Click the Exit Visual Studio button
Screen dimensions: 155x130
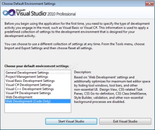pos(125,121)
